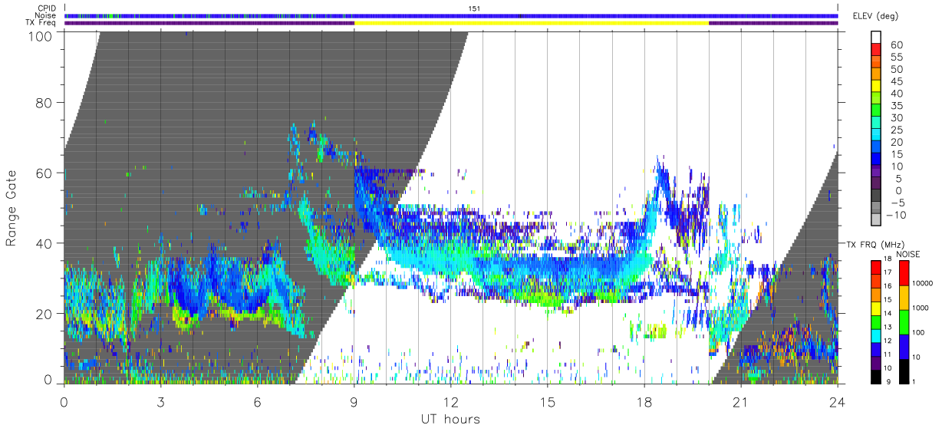
Task: Click the x-axis tick label '9' under the plot
Action: click(354, 402)
